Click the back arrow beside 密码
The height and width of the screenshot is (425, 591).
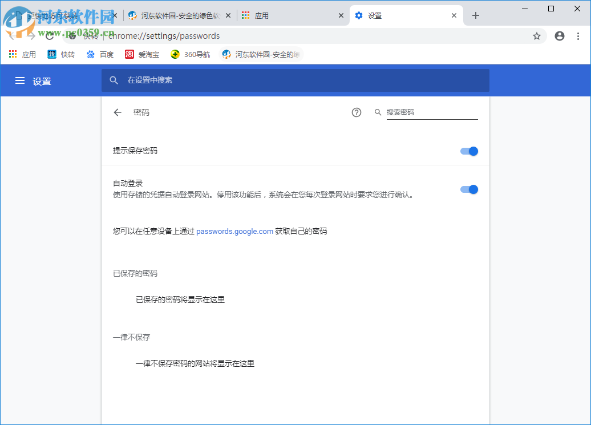click(x=118, y=112)
